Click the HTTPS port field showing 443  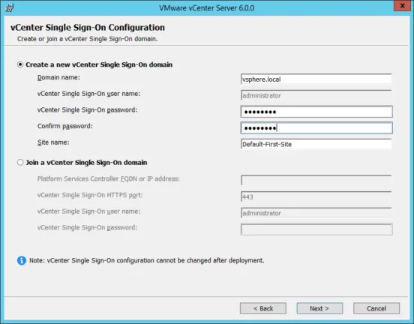(x=316, y=196)
